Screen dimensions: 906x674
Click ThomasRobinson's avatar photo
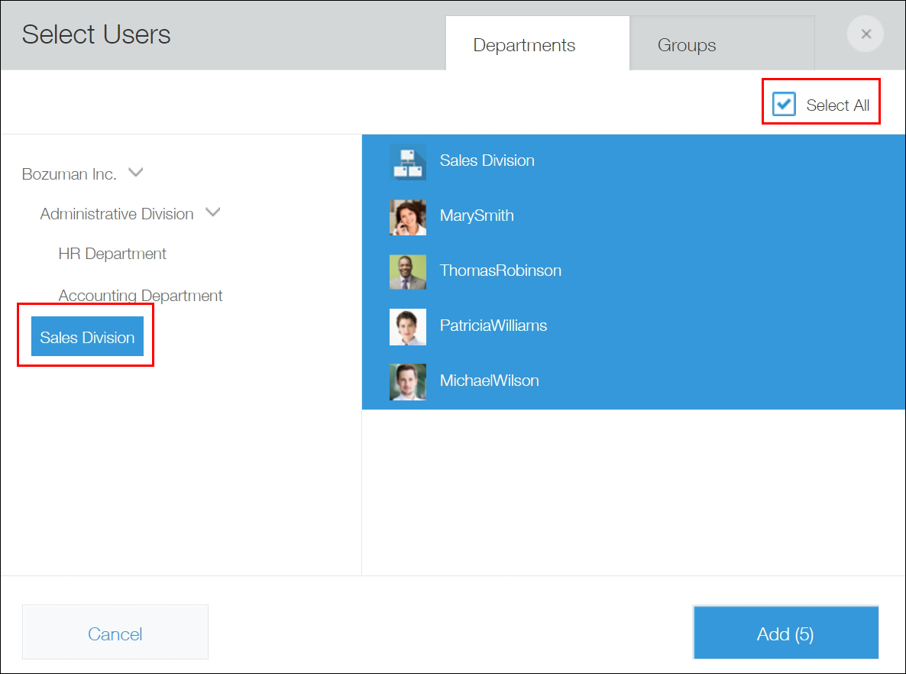408,272
